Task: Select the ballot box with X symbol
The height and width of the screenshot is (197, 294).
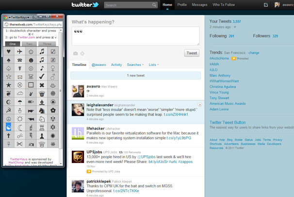Action: [x=53, y=60]
